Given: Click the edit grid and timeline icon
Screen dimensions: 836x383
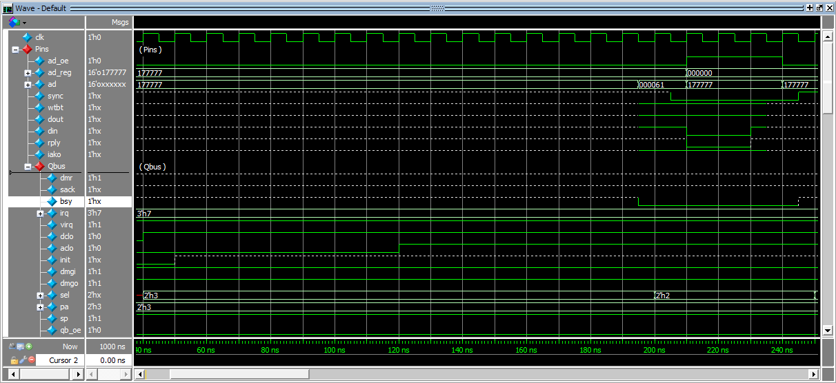Looking at the screenshot, I should click(x=20, y=346).
